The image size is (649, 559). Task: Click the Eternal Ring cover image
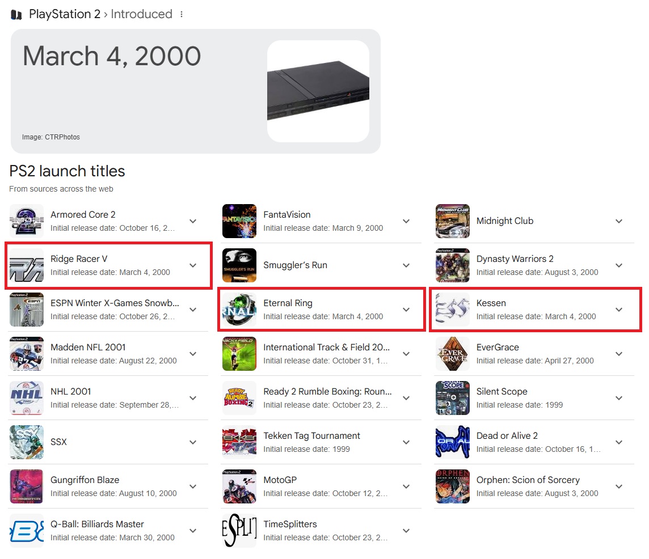coord(239,310)
